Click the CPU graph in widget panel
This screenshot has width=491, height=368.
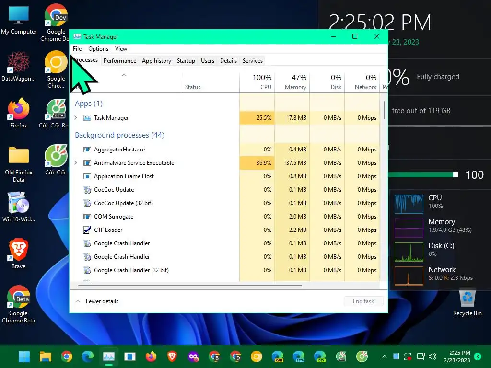[x=409, y=204]
